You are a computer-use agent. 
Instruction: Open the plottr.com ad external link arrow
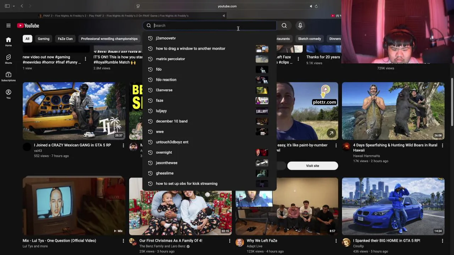[331, 133]
